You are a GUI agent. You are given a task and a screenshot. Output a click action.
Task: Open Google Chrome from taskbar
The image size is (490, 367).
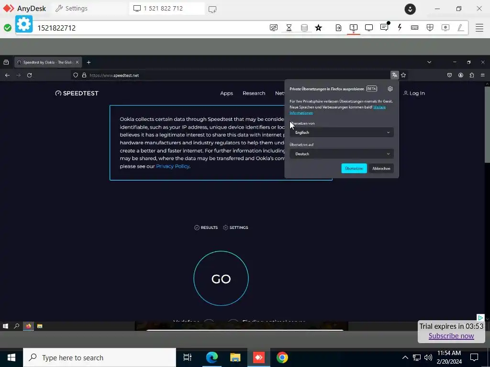pos(282,357)
